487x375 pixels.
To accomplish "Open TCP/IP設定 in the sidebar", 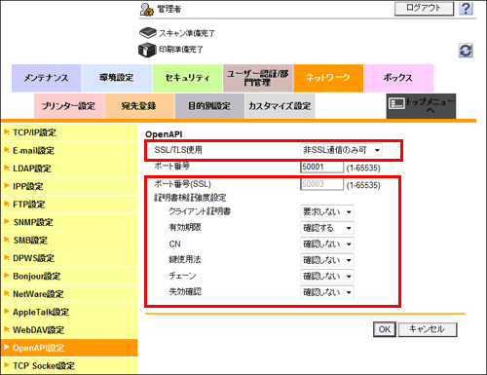I will tap(69, 132).
